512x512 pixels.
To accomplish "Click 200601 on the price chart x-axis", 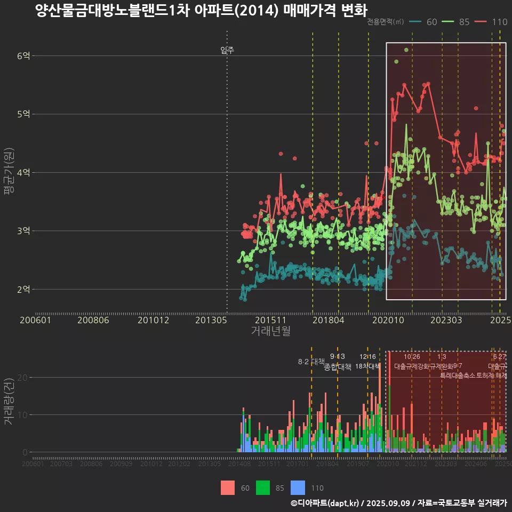I will [35, 320].
